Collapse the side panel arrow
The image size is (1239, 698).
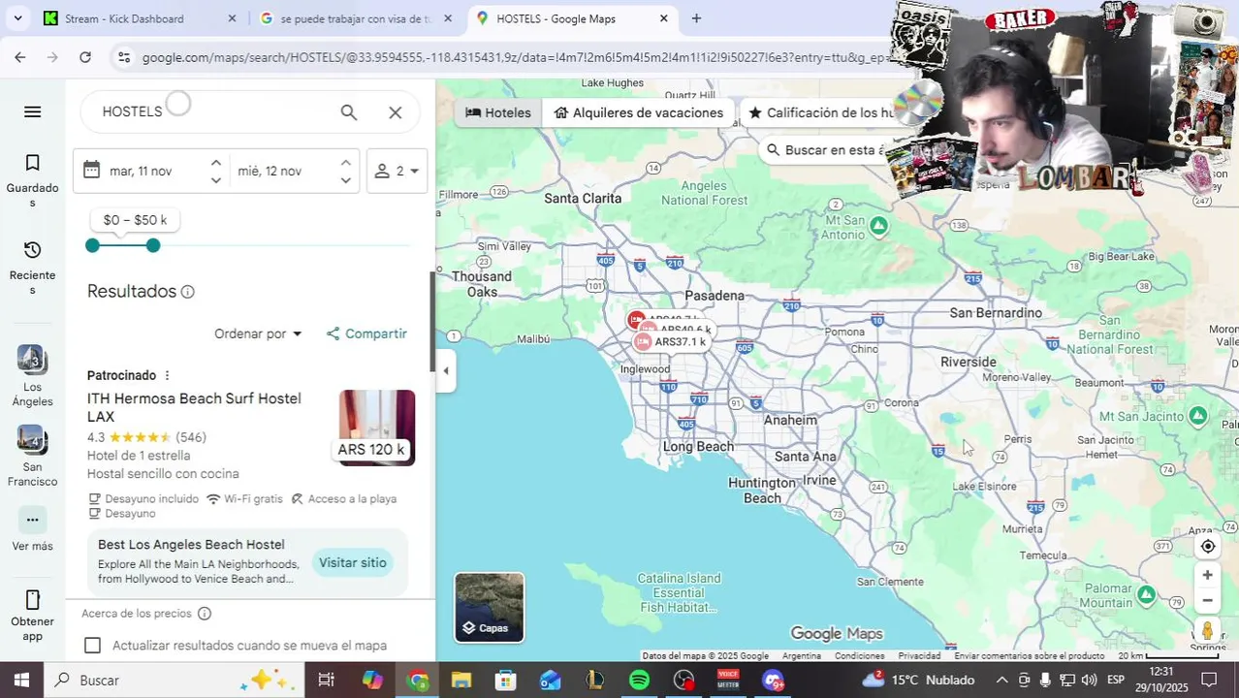click(x=445, y=370)
